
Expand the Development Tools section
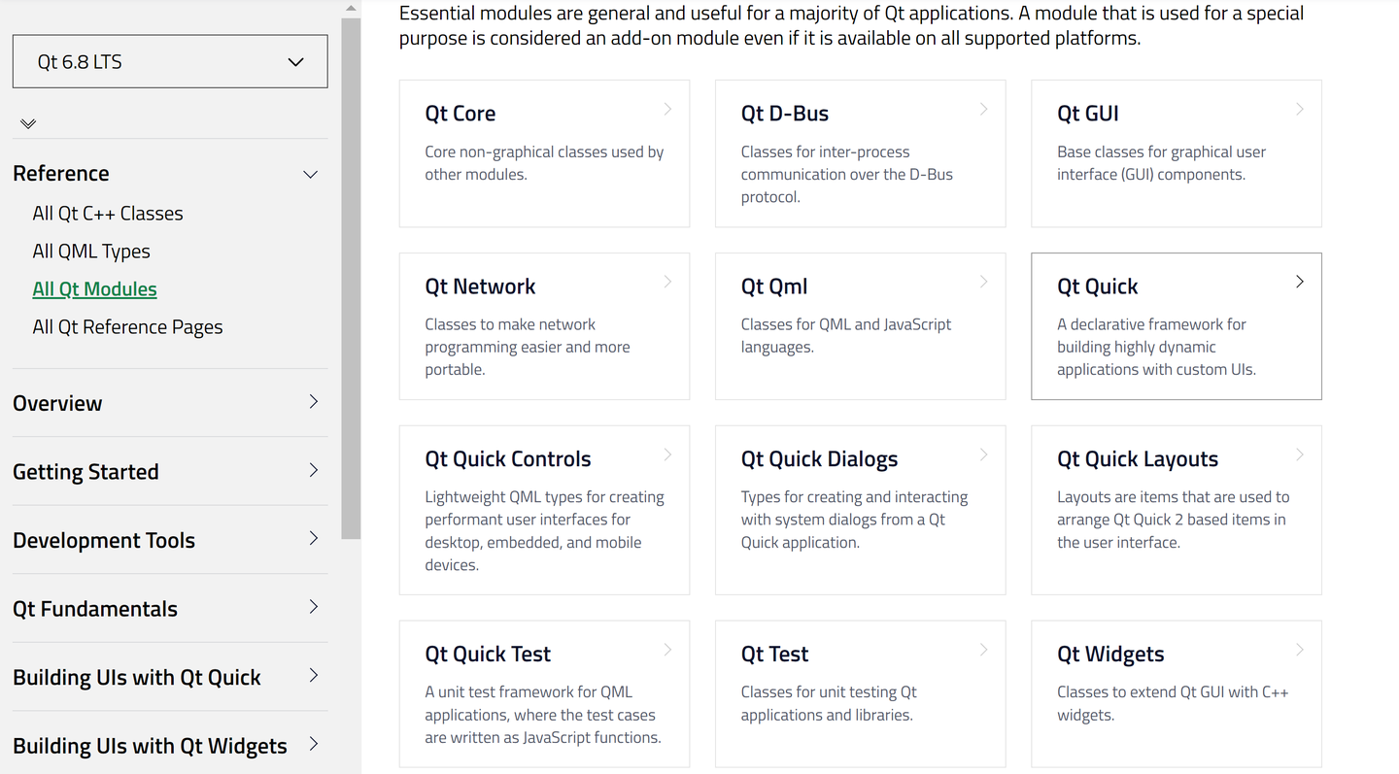(313, 539)
